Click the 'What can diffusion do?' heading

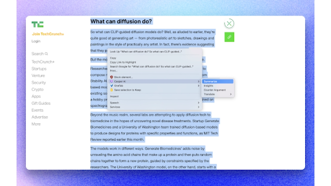point(121,21)
